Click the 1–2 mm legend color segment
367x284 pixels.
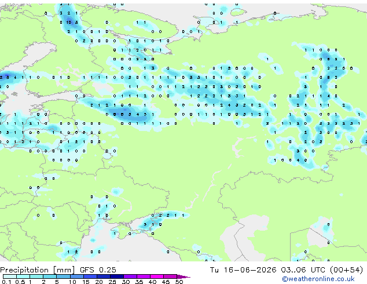(x=36, y=276)
